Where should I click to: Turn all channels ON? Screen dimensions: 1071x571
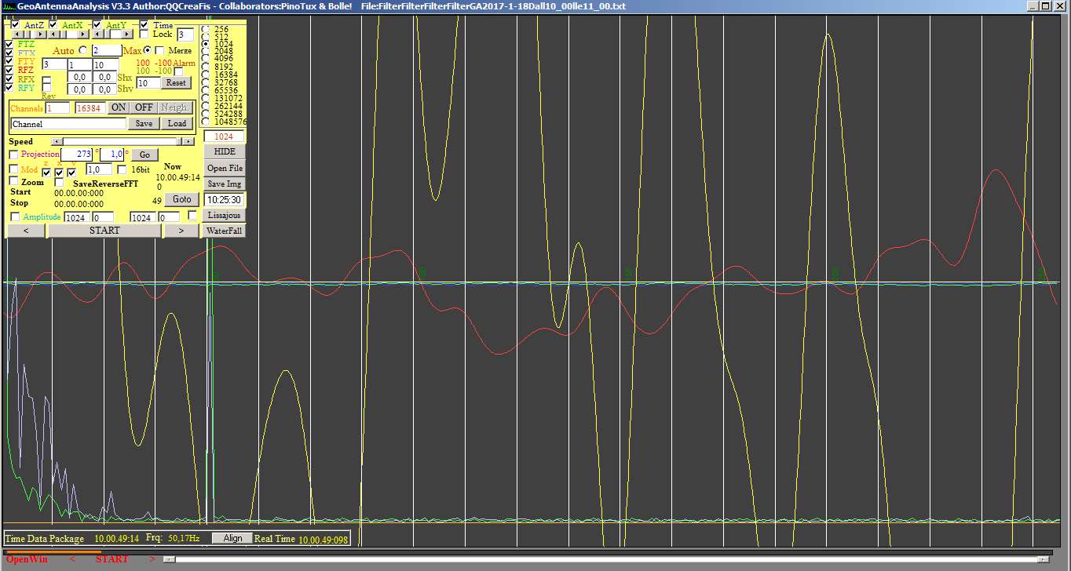pyautogui.click(x=118, y=107)
